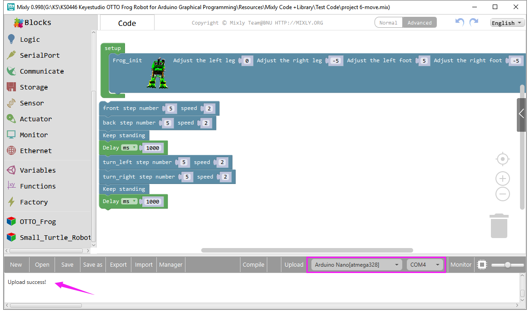Click the workspace horizontal scrollbar
This screenshot has height=313, width=530.
coord(307,250)
